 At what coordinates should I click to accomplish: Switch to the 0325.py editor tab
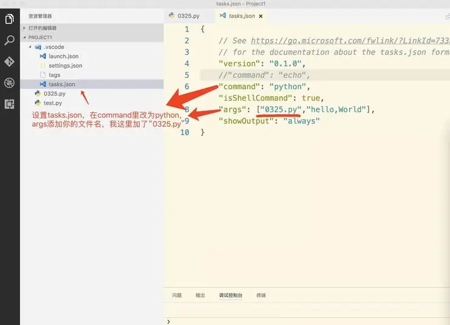189,16
